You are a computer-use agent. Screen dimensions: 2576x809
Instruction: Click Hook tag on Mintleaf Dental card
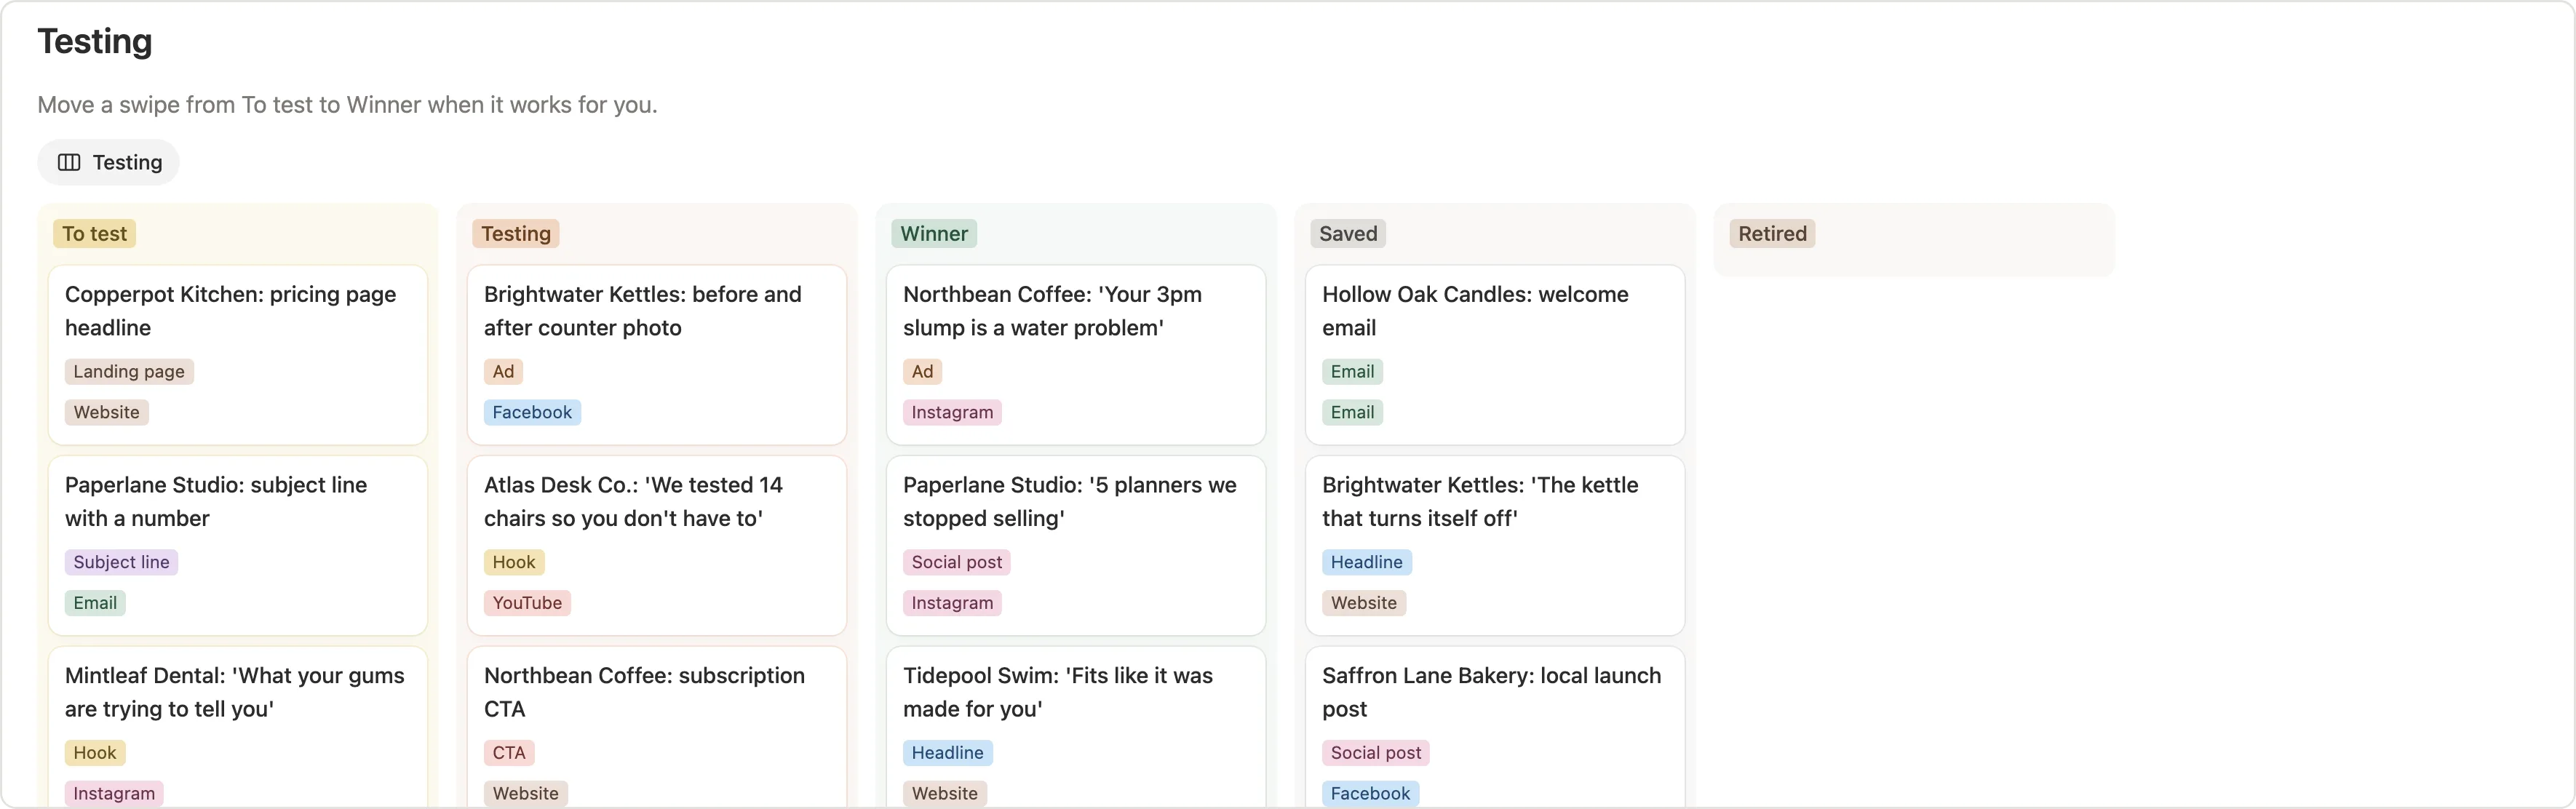(95, 753)
